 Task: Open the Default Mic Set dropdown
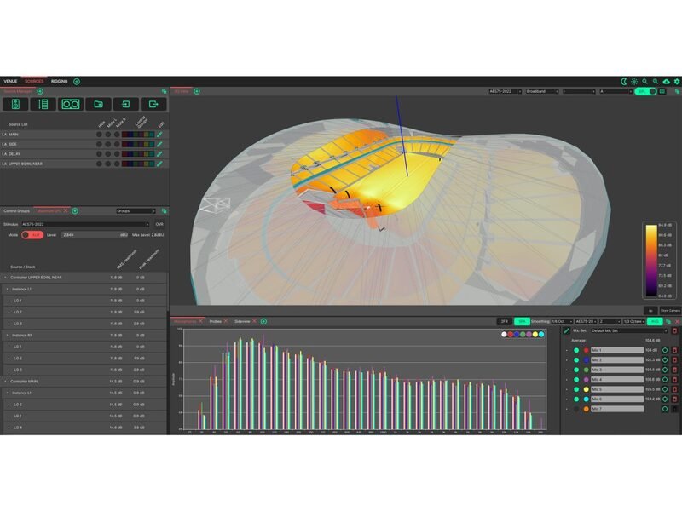tap(629, 331)
